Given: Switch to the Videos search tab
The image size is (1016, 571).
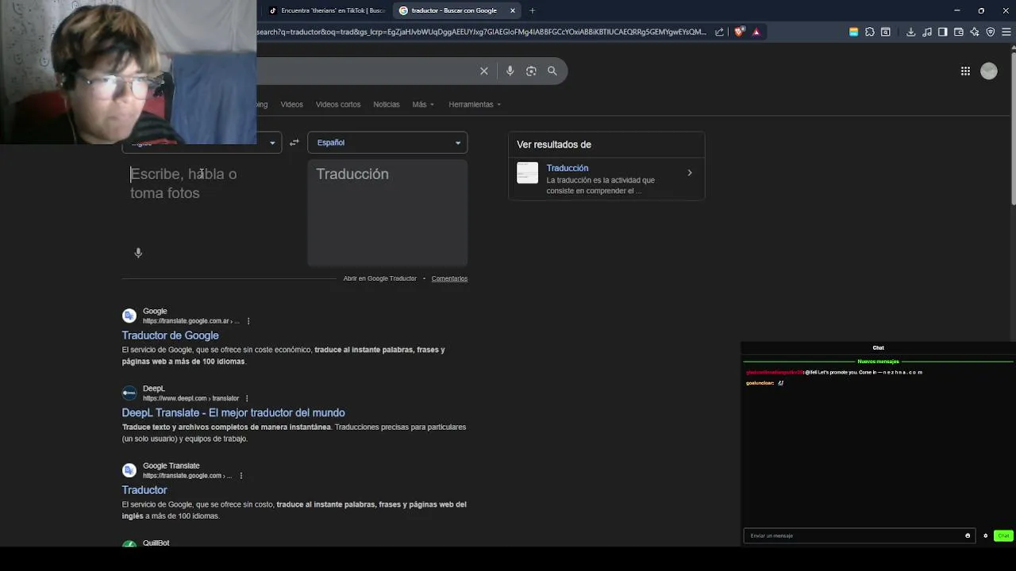Looking at the screenshot, I should [x=291, y=105].
